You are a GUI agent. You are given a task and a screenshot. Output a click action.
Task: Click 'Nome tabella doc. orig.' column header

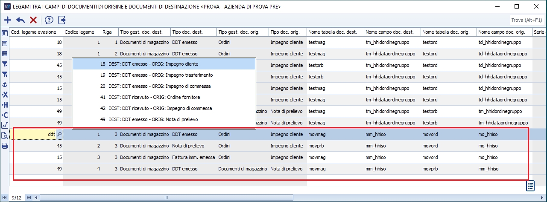pyautogui.click(x=448, y=32)
